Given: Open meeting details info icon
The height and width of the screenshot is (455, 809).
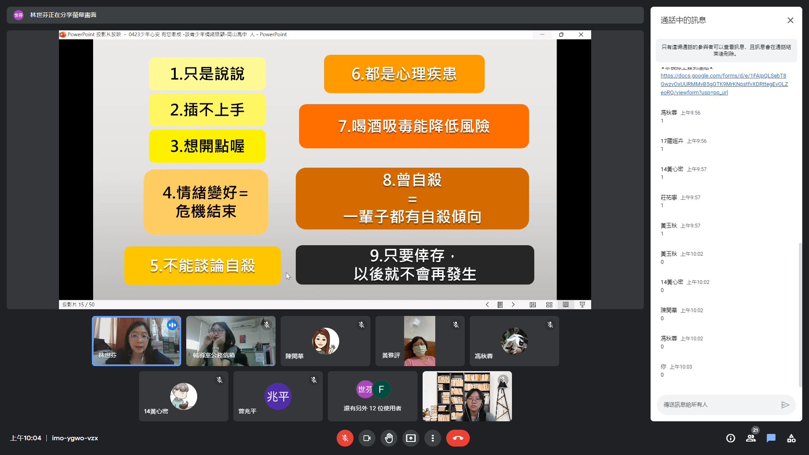Looking at the screenshot, I should 731,438.
